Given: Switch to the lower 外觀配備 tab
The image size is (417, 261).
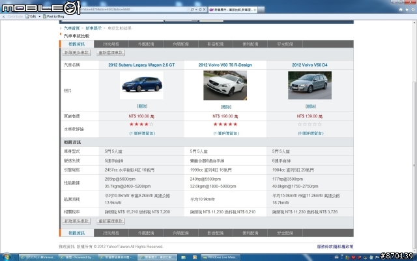Looking at the screenshot, I should (146, 233).
